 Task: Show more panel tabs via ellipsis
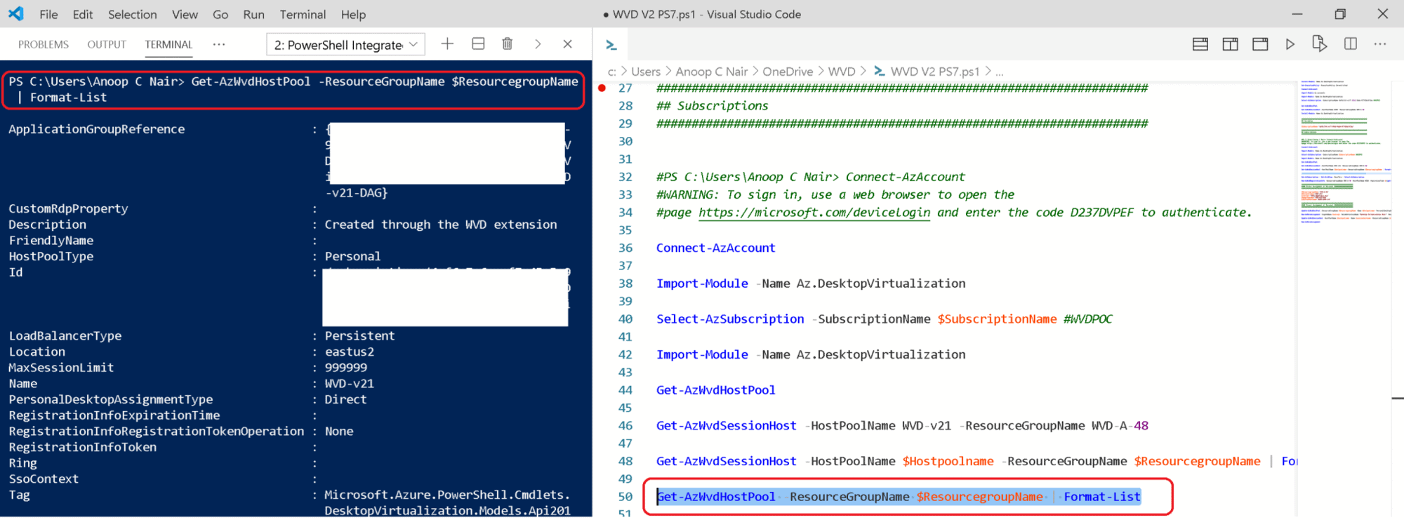pyautogui.click(x=219, y=44)
